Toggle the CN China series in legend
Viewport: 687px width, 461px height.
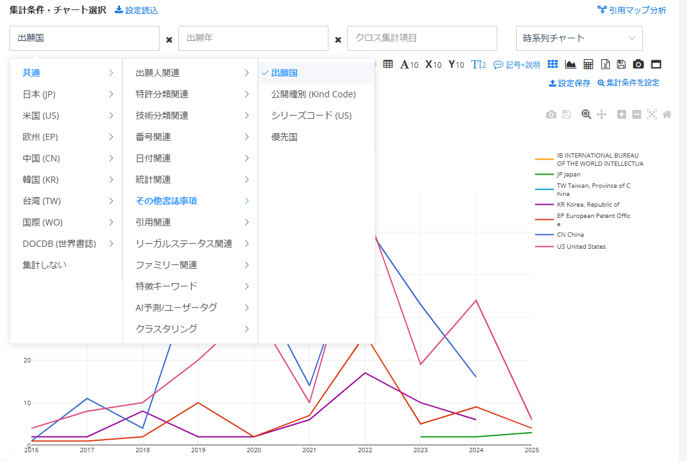570,235
